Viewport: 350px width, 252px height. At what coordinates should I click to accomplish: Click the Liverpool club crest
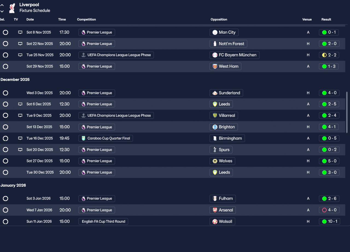[12, 8]
